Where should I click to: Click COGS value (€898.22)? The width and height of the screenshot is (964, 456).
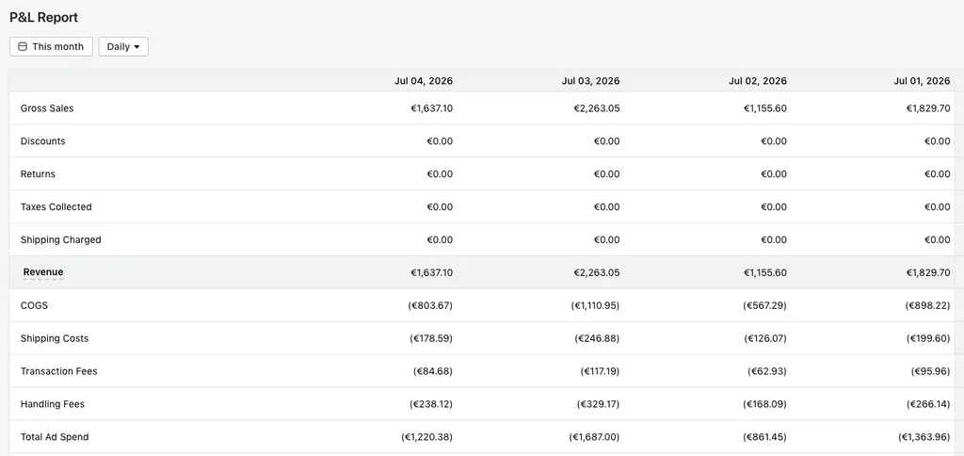pos(927,305)
